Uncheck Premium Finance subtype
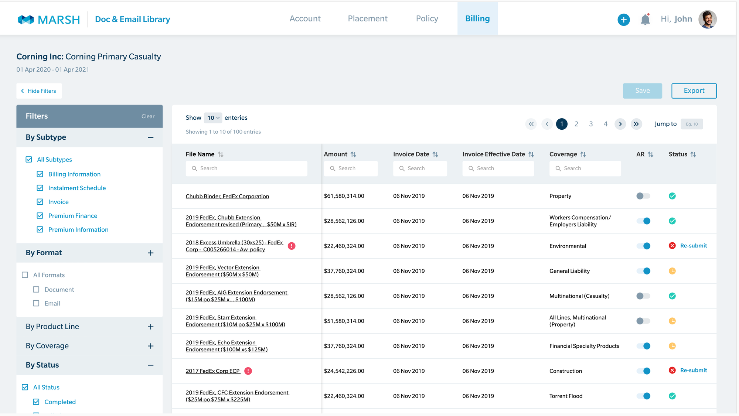739x416 pixels. 40,216
